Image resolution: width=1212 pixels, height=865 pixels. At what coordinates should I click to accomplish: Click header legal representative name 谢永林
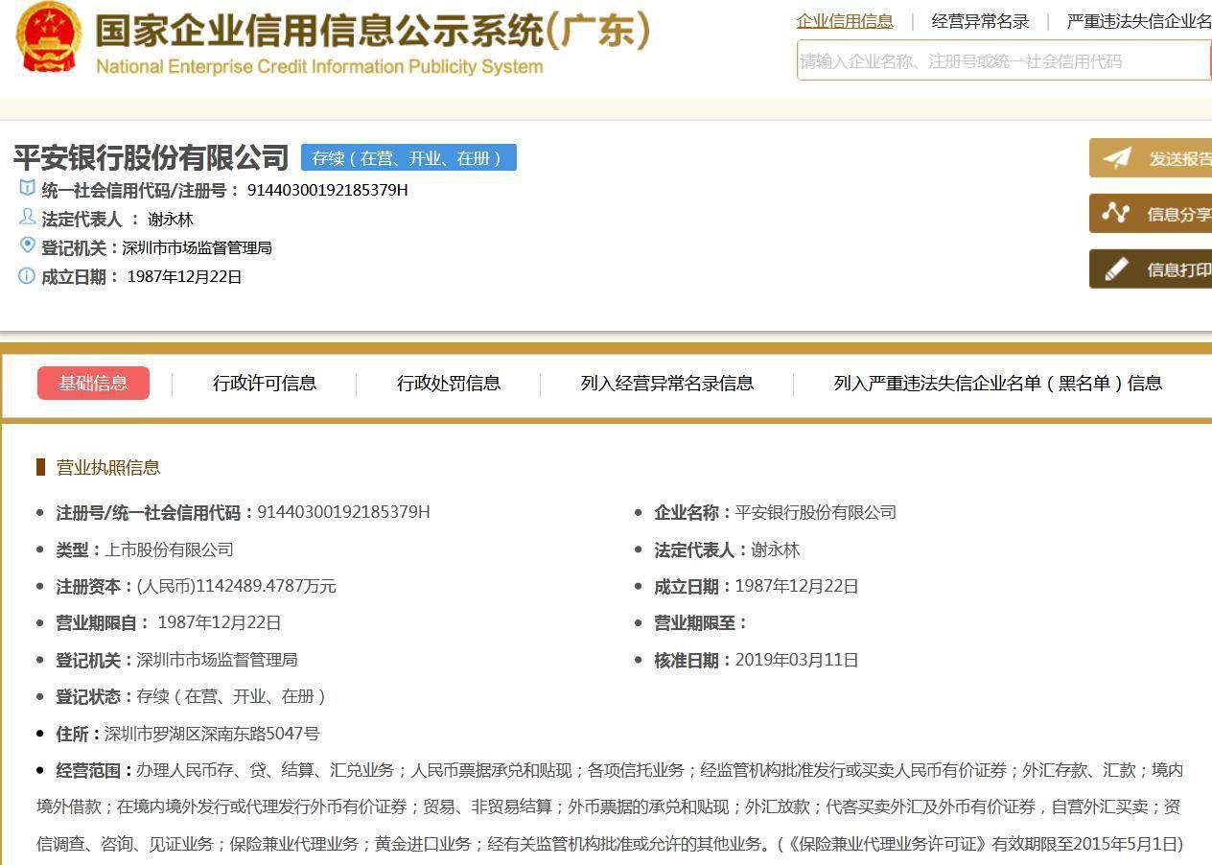[x=171, y=220]
